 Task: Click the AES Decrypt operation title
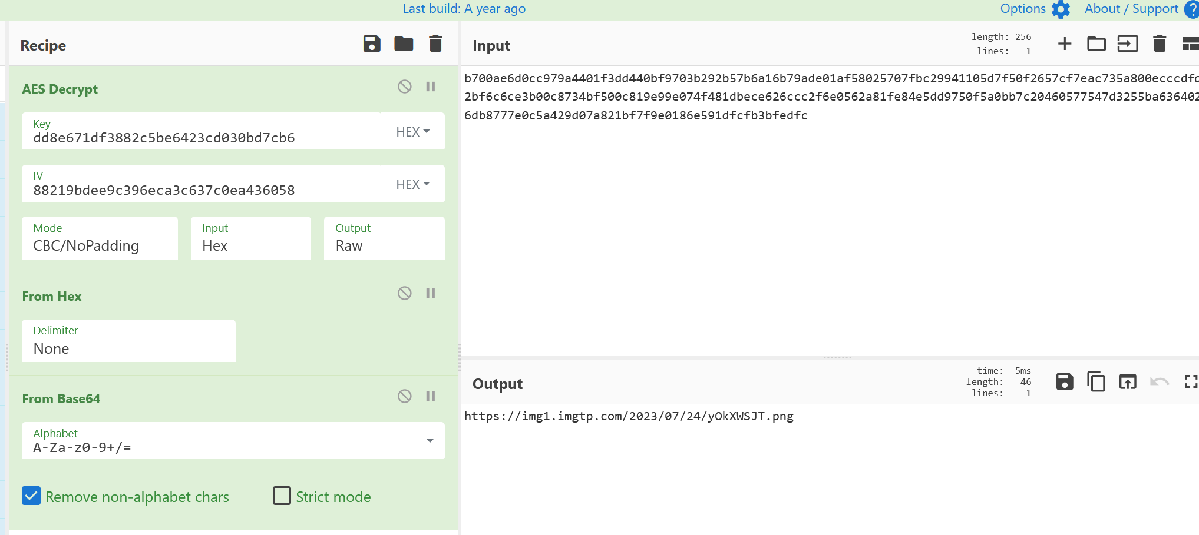point(60,89)
